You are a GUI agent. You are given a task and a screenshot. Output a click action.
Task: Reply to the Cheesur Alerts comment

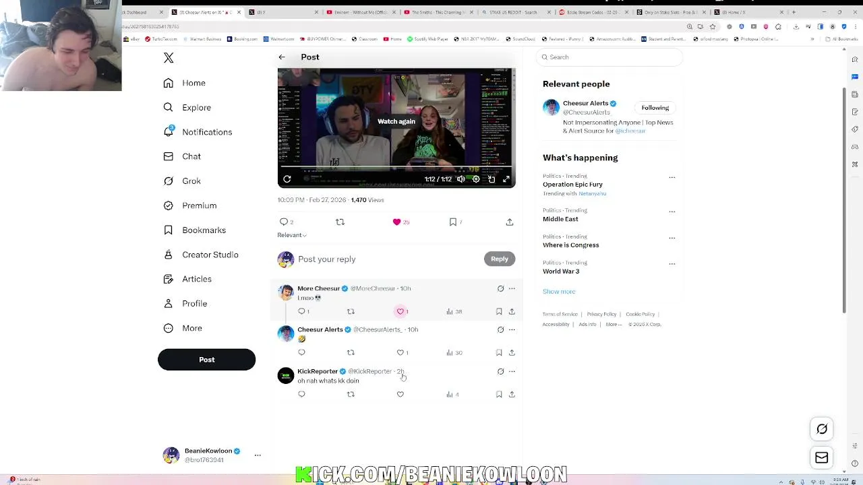click(301, 352)
